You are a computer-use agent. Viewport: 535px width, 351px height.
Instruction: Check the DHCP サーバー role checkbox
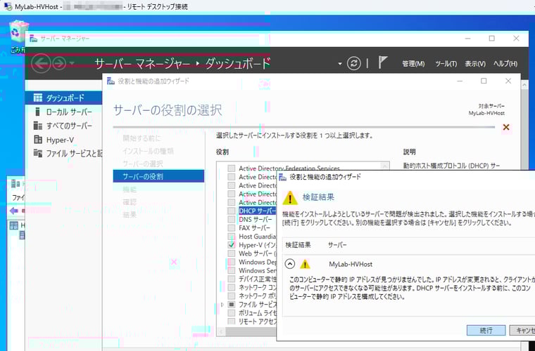232,211
